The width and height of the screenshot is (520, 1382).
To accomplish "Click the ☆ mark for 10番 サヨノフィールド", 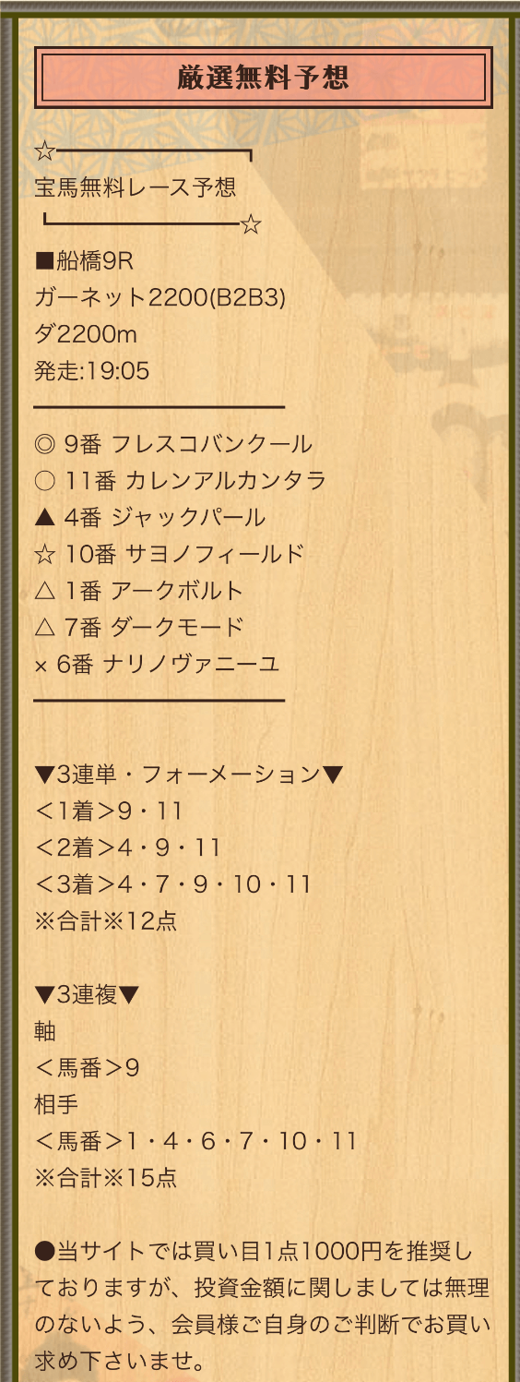I will [x=45, y=554].
